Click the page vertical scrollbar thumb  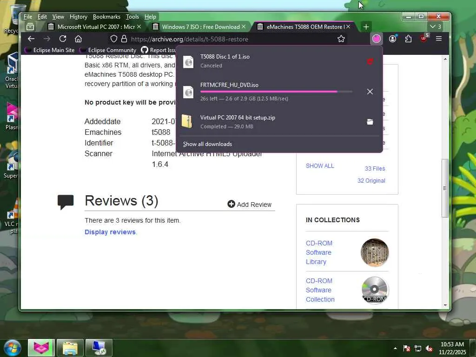445,188
